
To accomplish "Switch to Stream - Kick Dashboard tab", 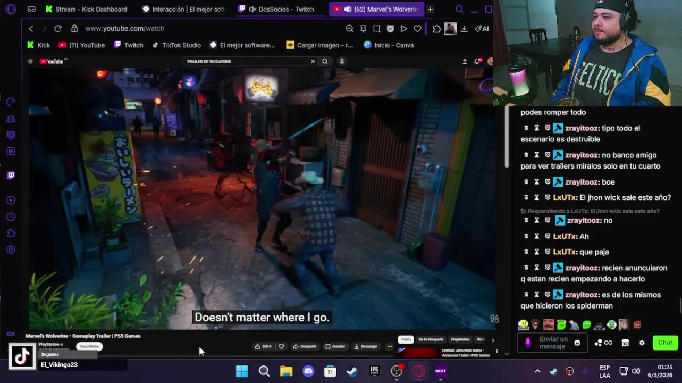I will point(87,9).
